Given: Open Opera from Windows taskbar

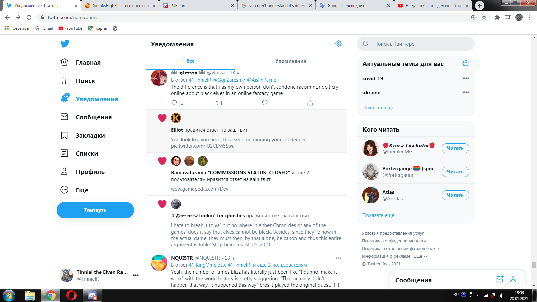Looking at the screenshot, I should tap(71, 296).
